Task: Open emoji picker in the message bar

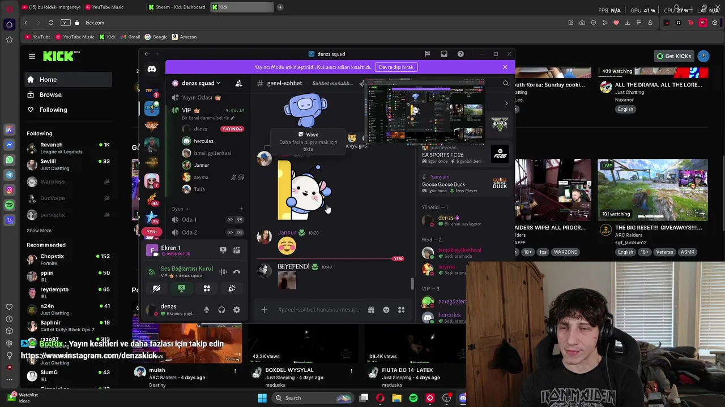Action: click(x=386, y=310)
